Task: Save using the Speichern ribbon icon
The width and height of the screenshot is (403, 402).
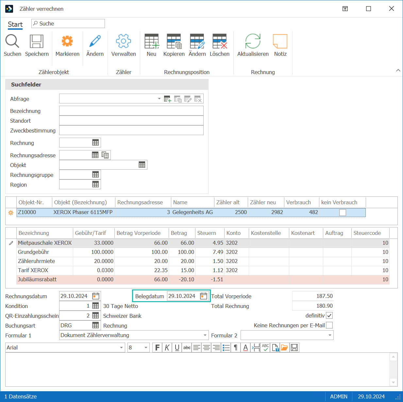Action: tap(37, 41)
